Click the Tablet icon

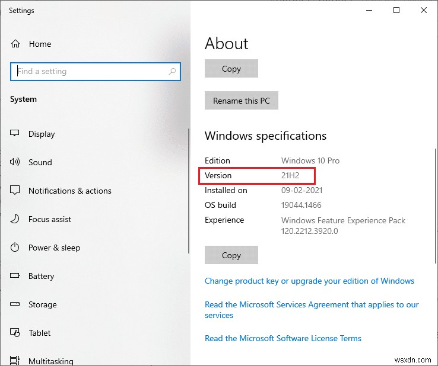[14, 333]
